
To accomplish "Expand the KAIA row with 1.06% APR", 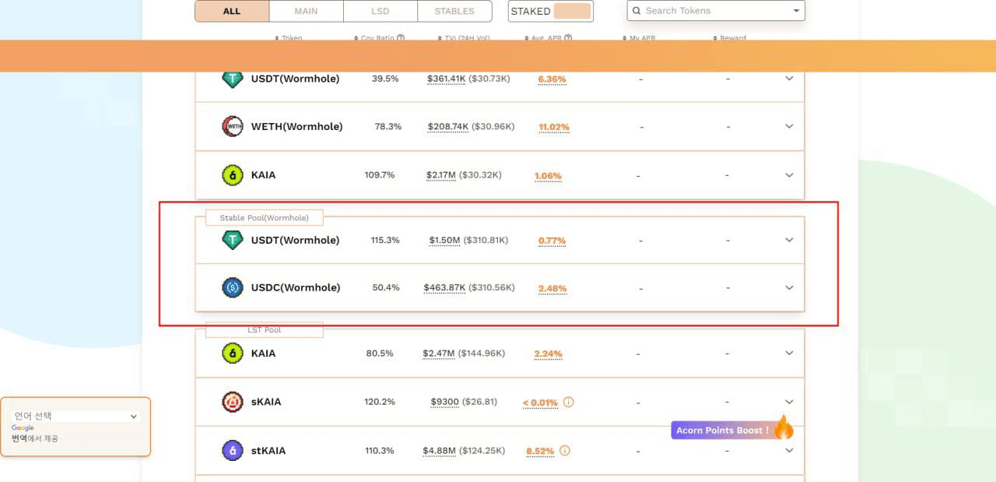I will (x=789, y=174).
